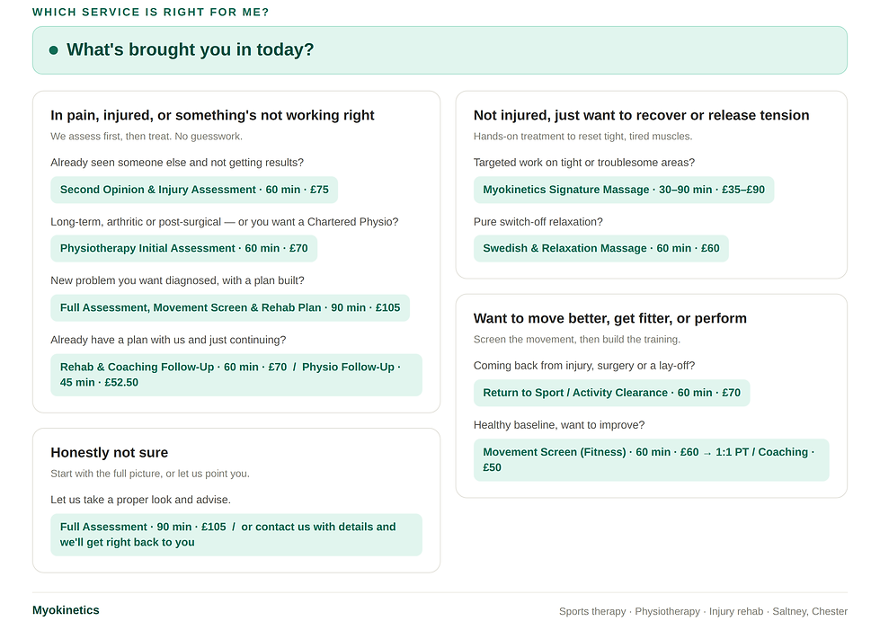Choose Swedish & Relaxation Massage £60
880x621 pixels.
tap(601, 249)
